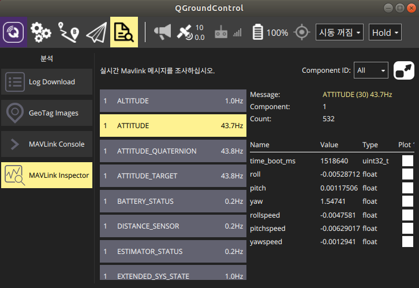
Task: Click the 100% battery percentage text
Action: click(277, 33)
